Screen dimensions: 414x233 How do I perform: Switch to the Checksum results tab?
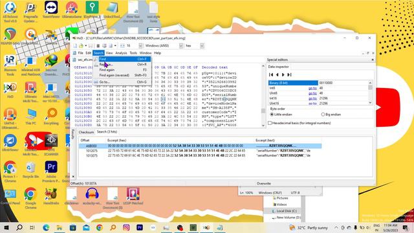click(x=86, y=132)
